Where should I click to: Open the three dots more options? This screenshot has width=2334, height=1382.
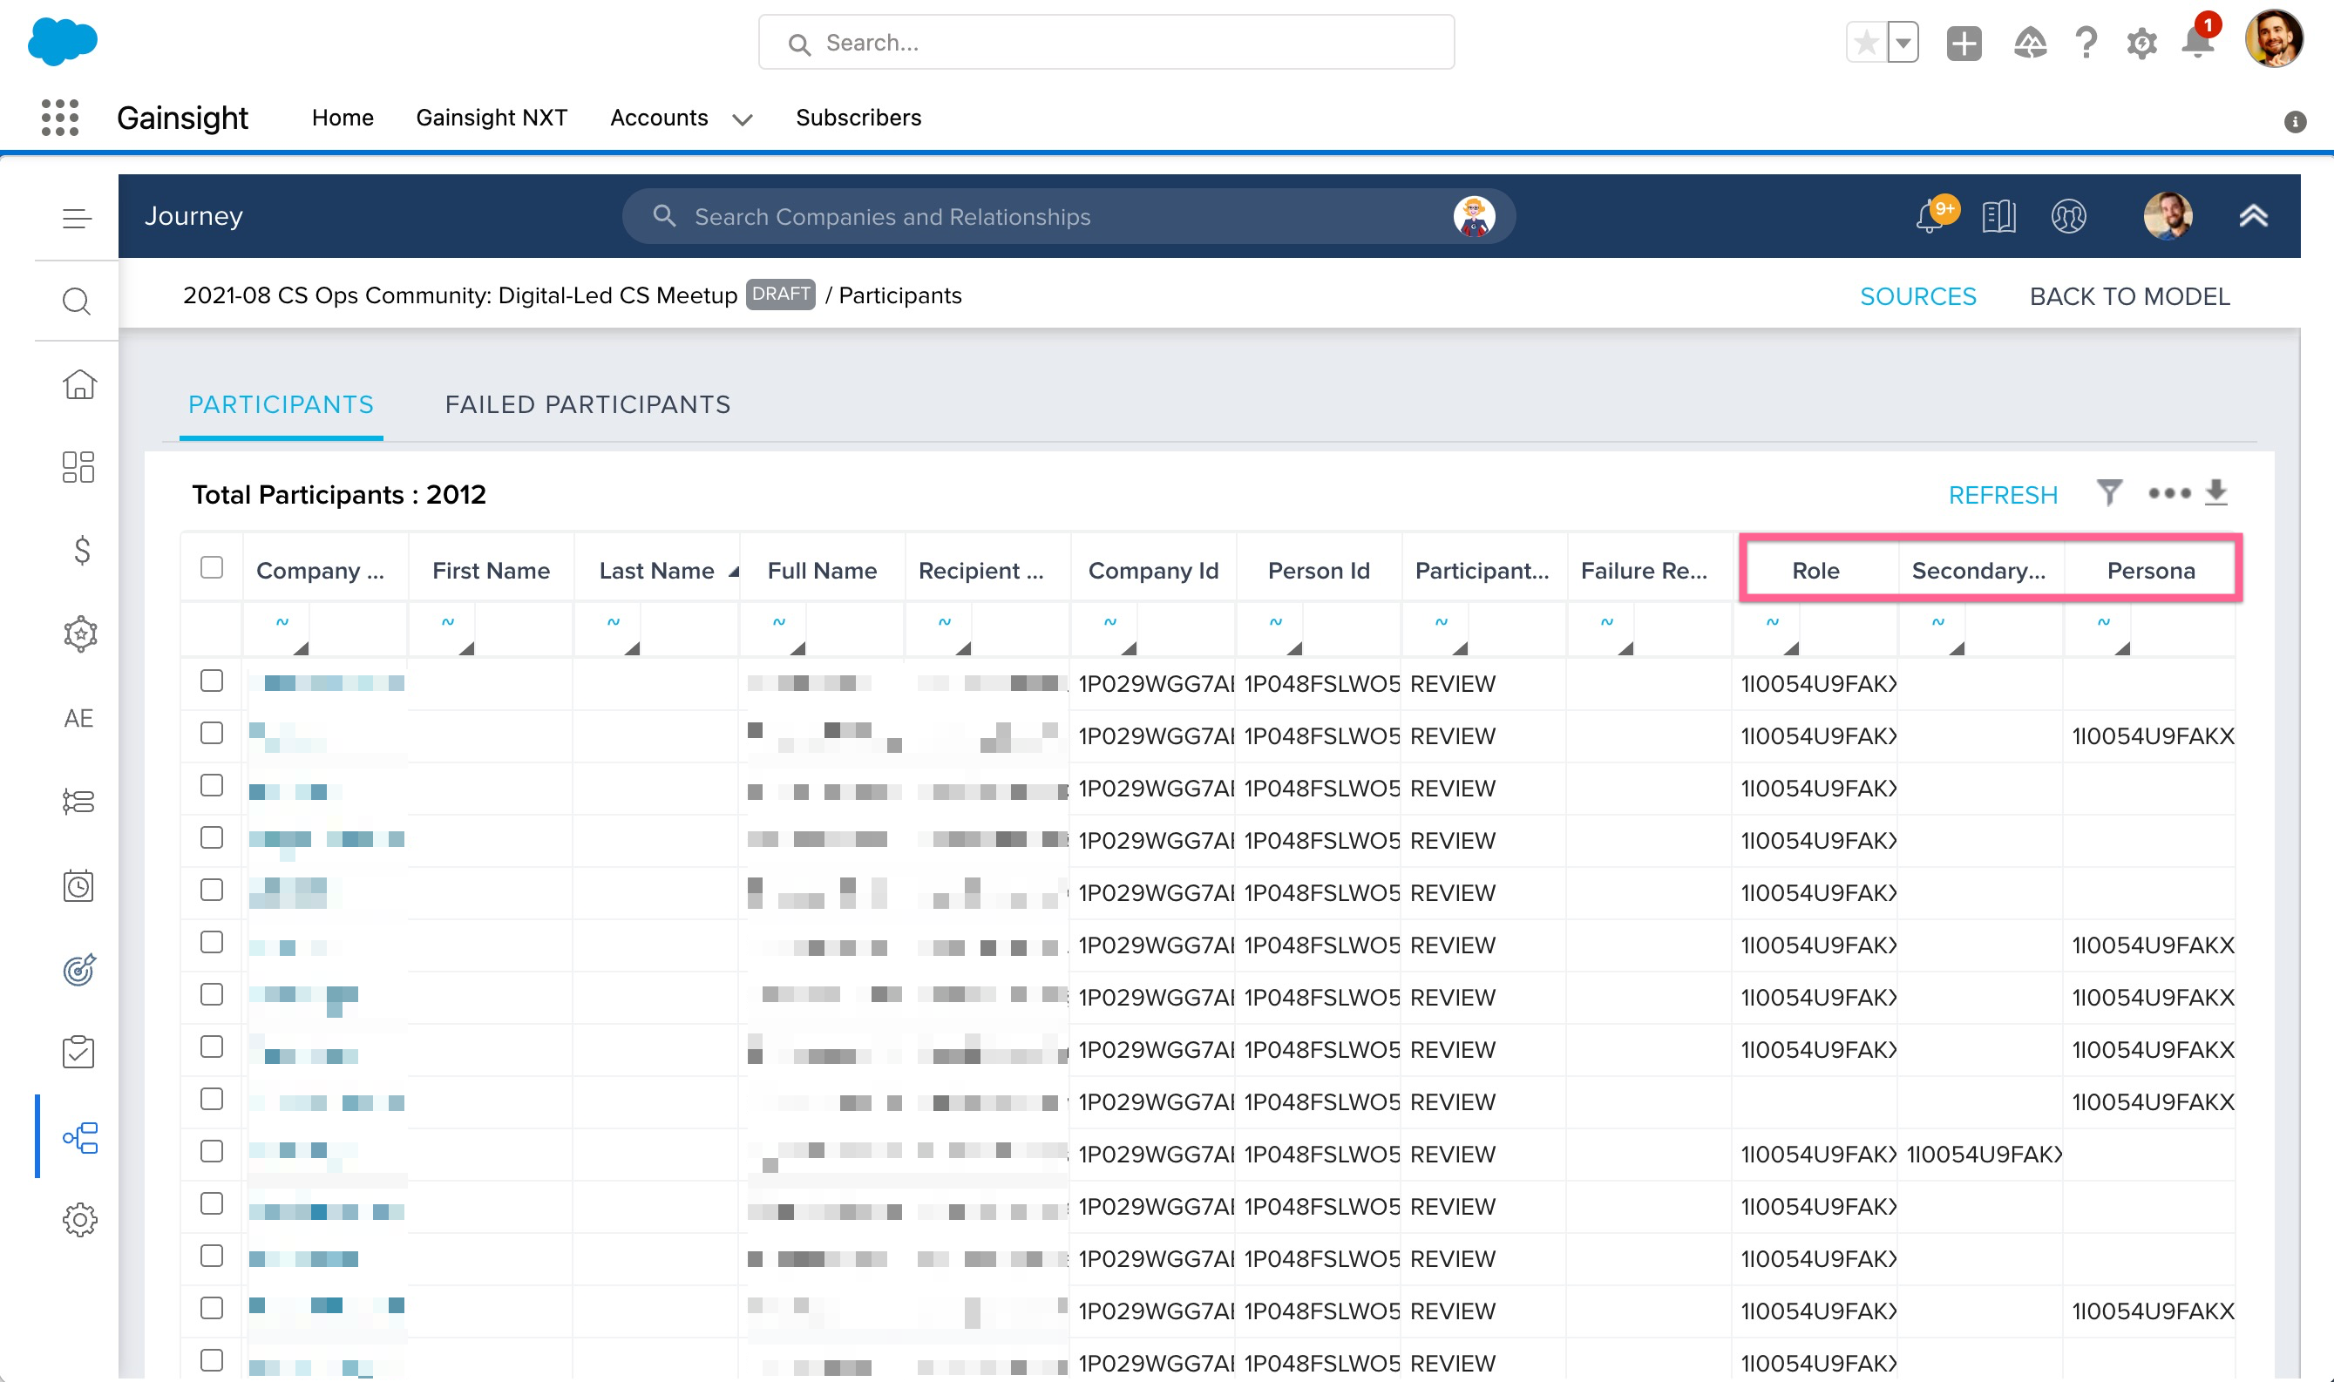2169,492
